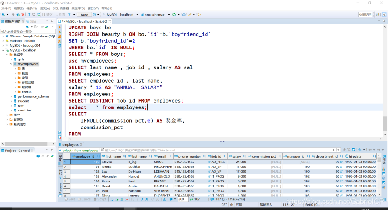This screenshot has width=388, height=210.
Task: Open the <no schema> dropdown
Action: click(169, 15)
